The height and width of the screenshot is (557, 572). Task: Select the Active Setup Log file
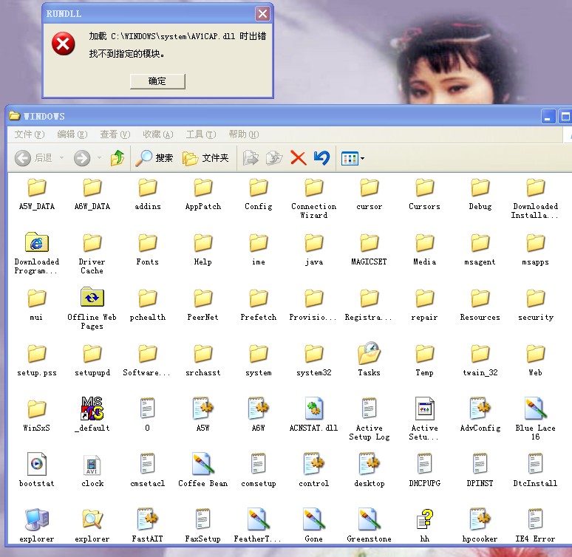pyautogui.click(x=370, y=419)
